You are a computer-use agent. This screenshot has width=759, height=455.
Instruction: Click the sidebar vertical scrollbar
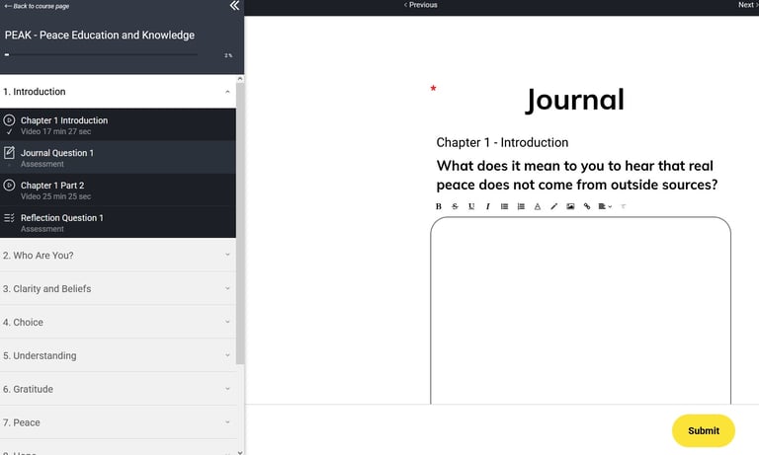click(240, 223)
